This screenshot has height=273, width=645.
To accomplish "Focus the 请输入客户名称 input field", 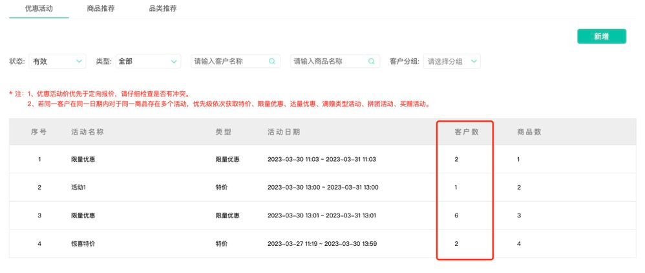I will point(229,61).
